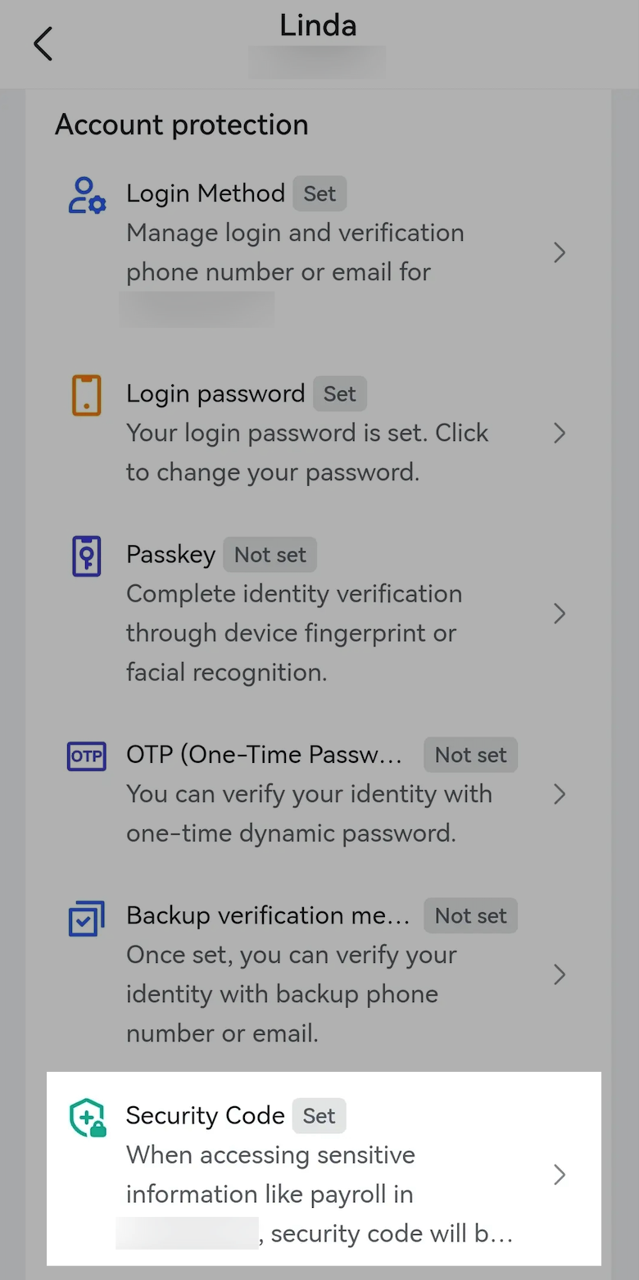Click the 'Not set' label beside Passkey
This screenshot has width=639, height=1280.
pyautogui.click(x=270, y=555)
